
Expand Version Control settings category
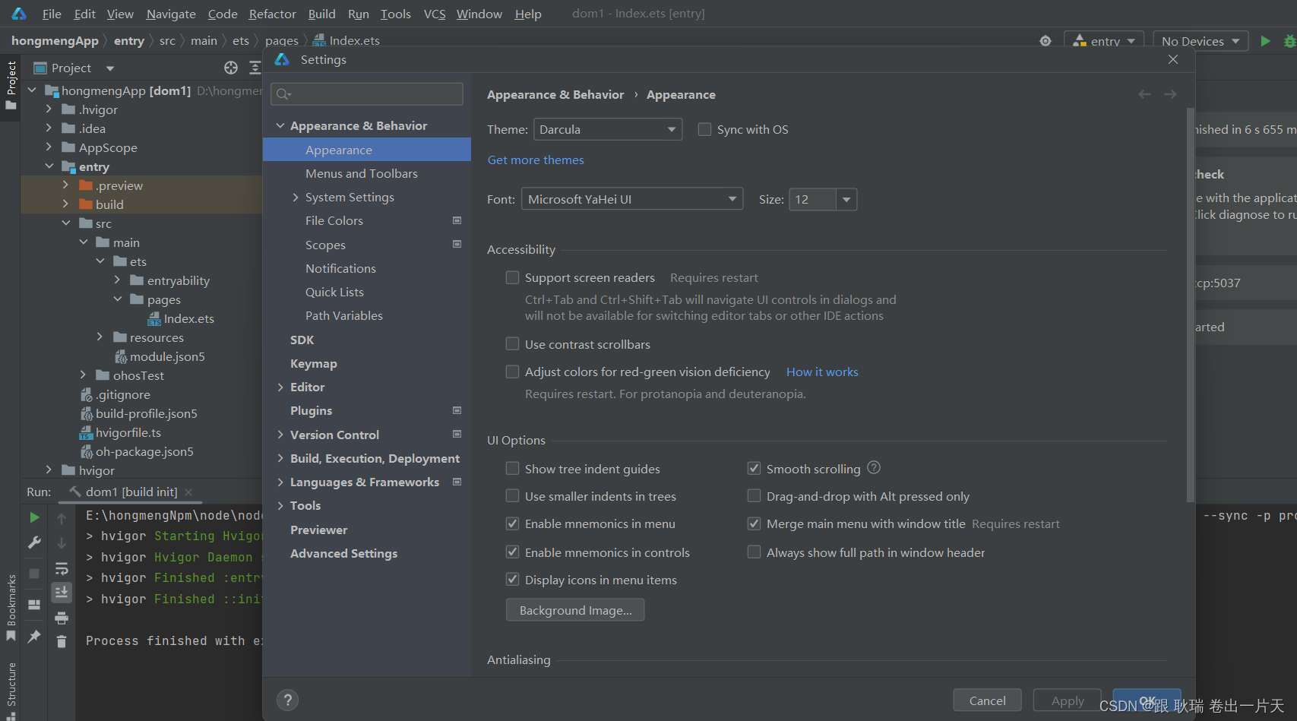tap(281, 435)
